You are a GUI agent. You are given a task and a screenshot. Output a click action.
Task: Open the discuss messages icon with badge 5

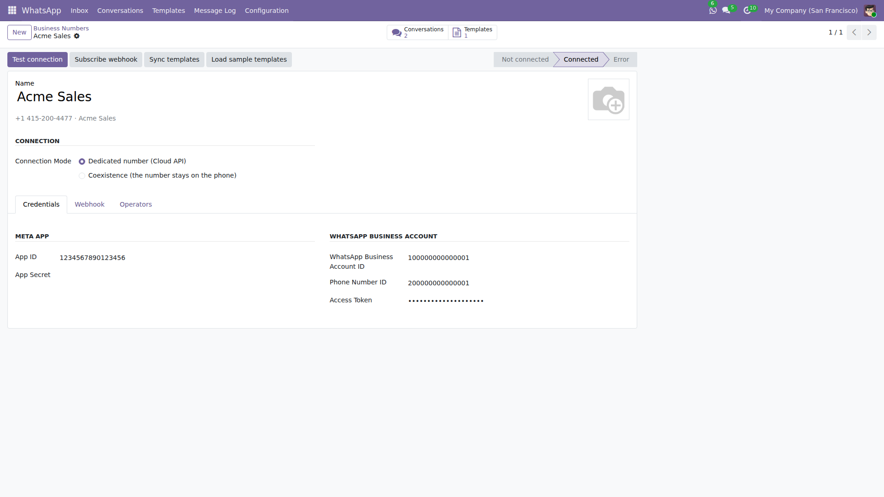pos(727,10)
